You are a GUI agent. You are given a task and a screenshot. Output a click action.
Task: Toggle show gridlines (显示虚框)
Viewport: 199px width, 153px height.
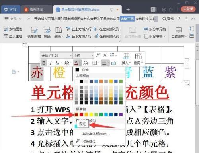[x=13, y=36]
